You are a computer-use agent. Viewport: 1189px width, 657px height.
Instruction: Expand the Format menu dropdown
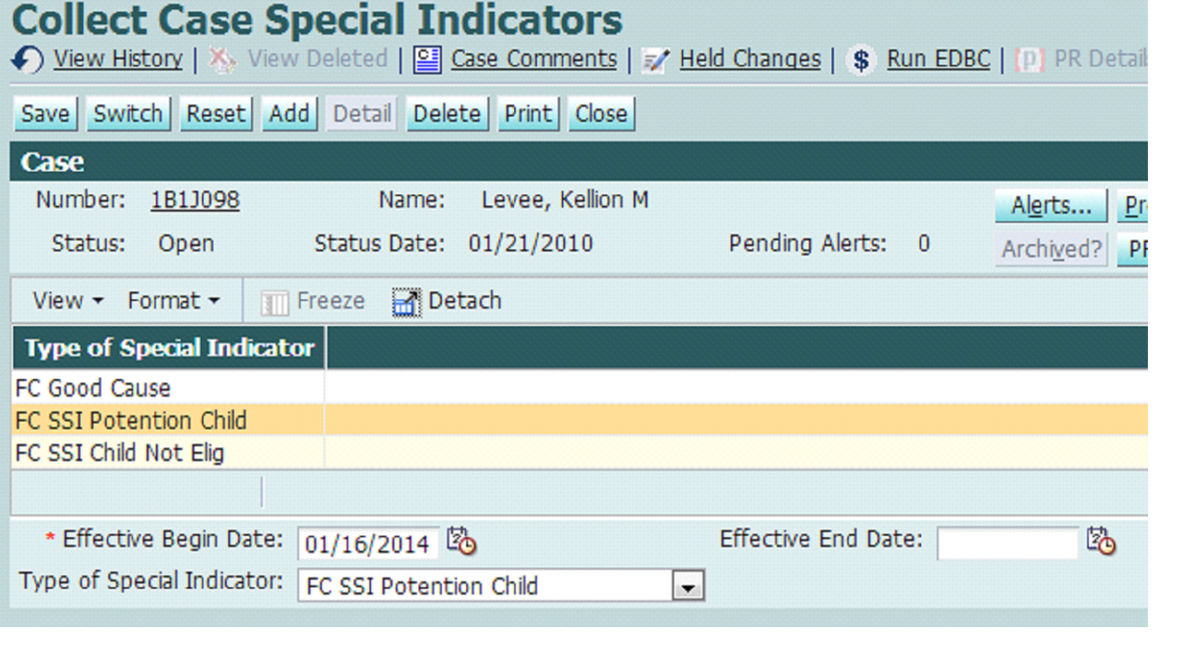(173, 301)
